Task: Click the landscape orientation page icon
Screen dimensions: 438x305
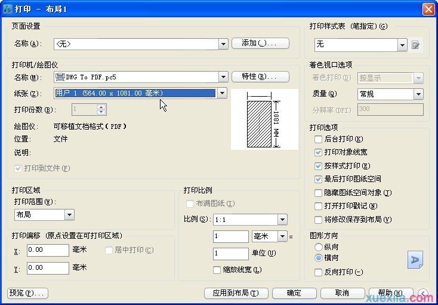Action: 415,260
